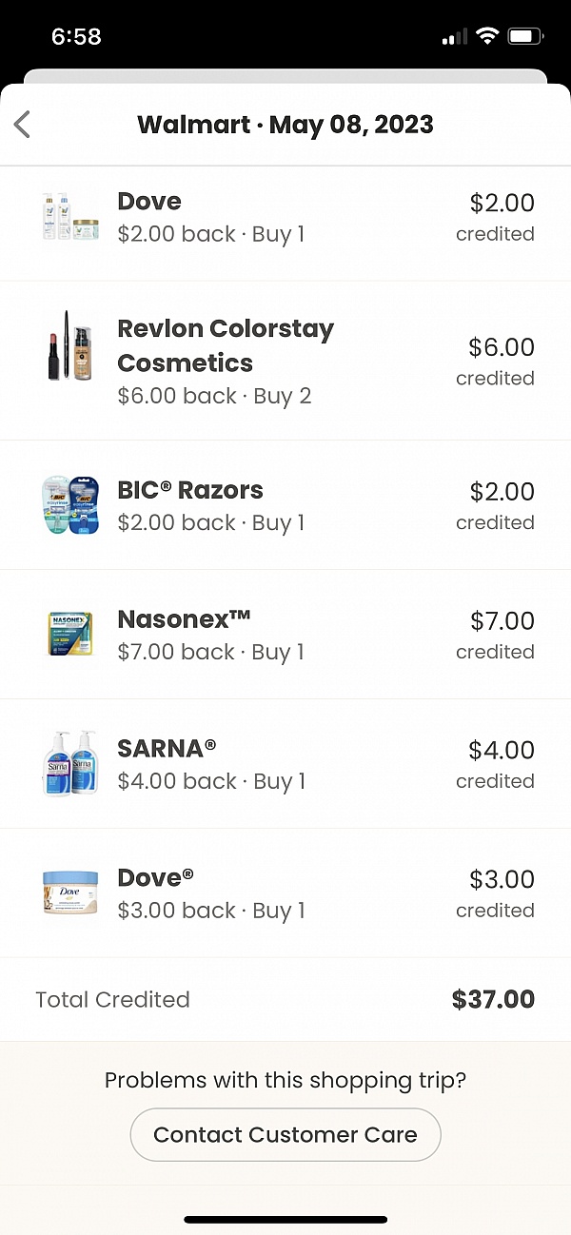Open the Nasonex offer title
The height and width of the screenshot is (1235, 571).
pyautogui.click(x=184, y=619)
